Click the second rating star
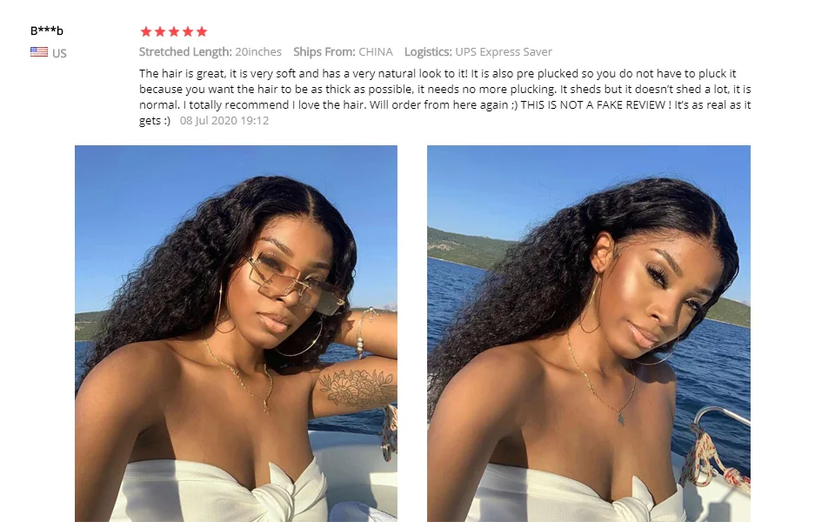The width and height of the screenshot is (835, 522). (x=160, y=31)
